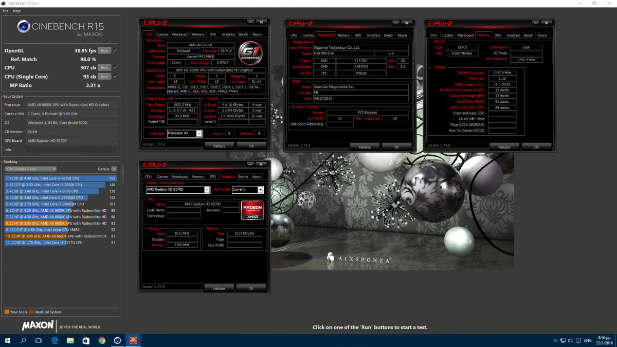Click the GFX Board value AMD Radeon HD 8570D
The image size is (617, 347).
[x=71, y=140]
